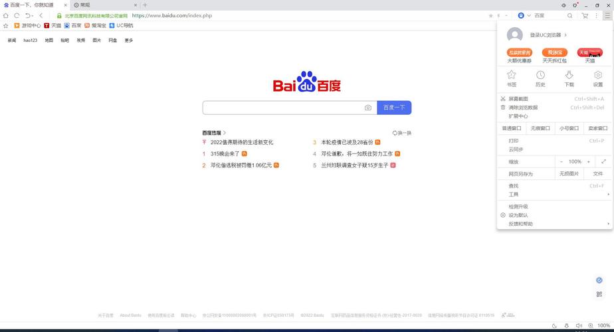
Task: Increase zoom with plus button
Action: (x=588, y=162)
